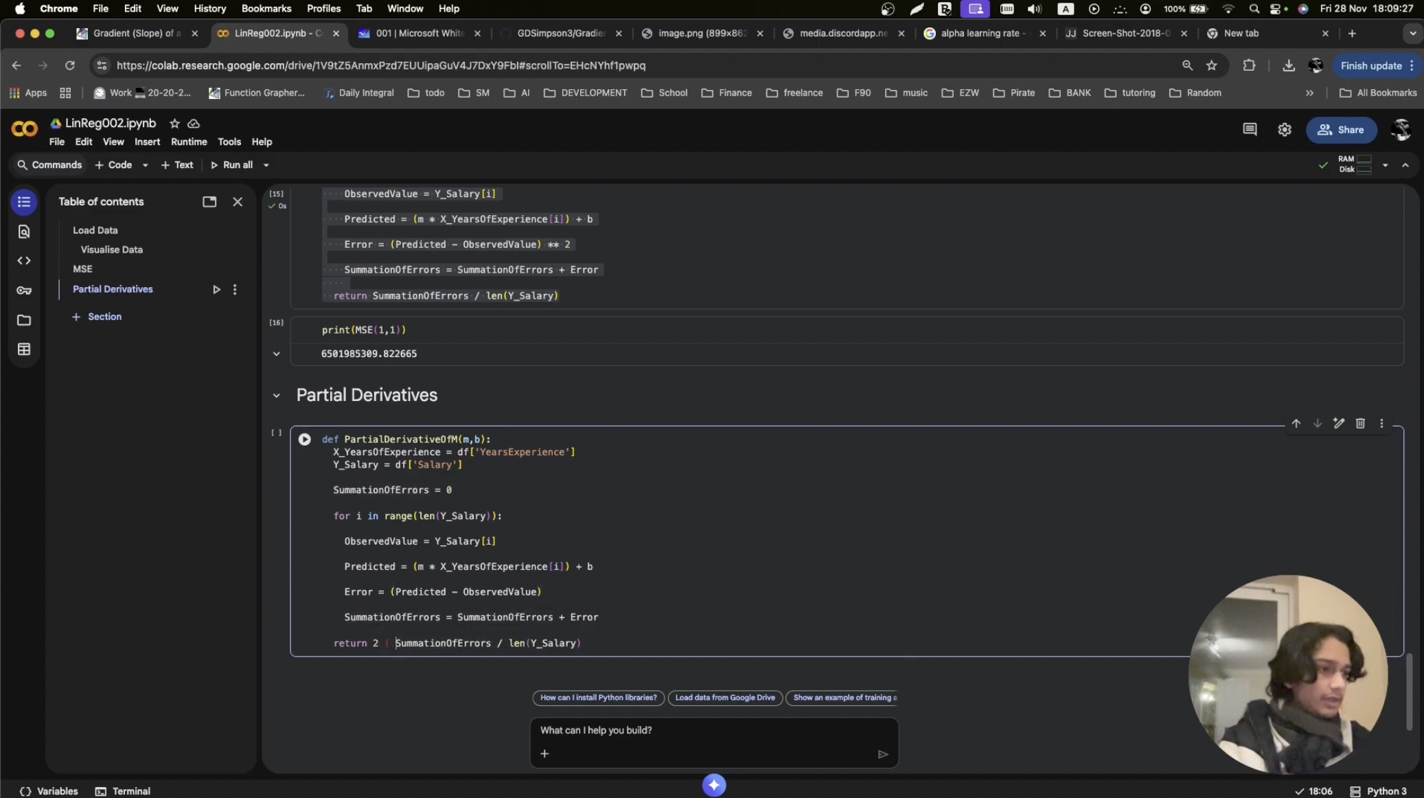
Task: Close the Table of contents panel
Action: pyautogui.click(x=238, y=202)
